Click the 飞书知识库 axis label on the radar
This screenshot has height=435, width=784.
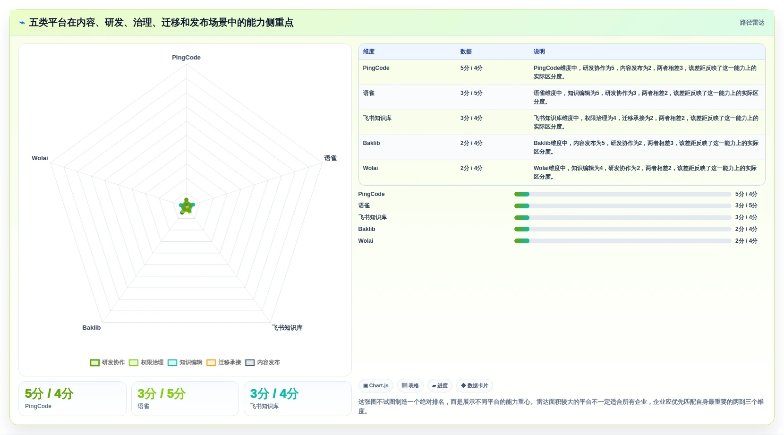point(287,328)
